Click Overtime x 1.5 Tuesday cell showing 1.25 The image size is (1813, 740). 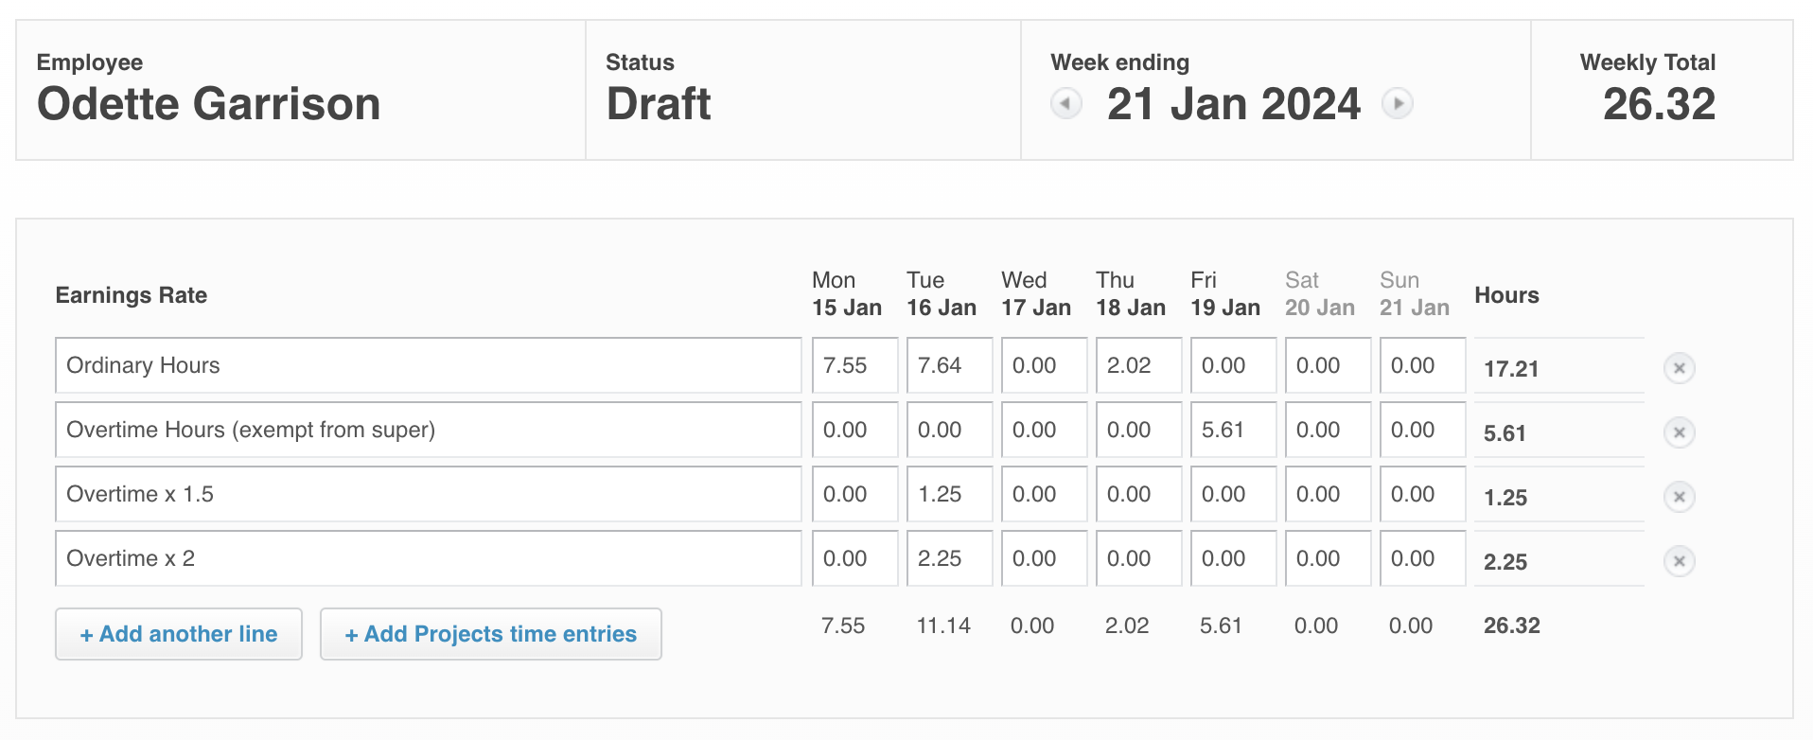pos(949,494)
